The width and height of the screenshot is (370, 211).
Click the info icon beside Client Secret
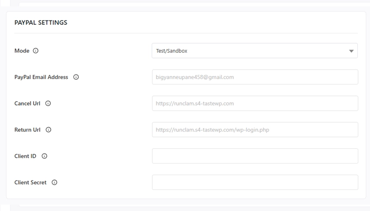coord(54,183)
